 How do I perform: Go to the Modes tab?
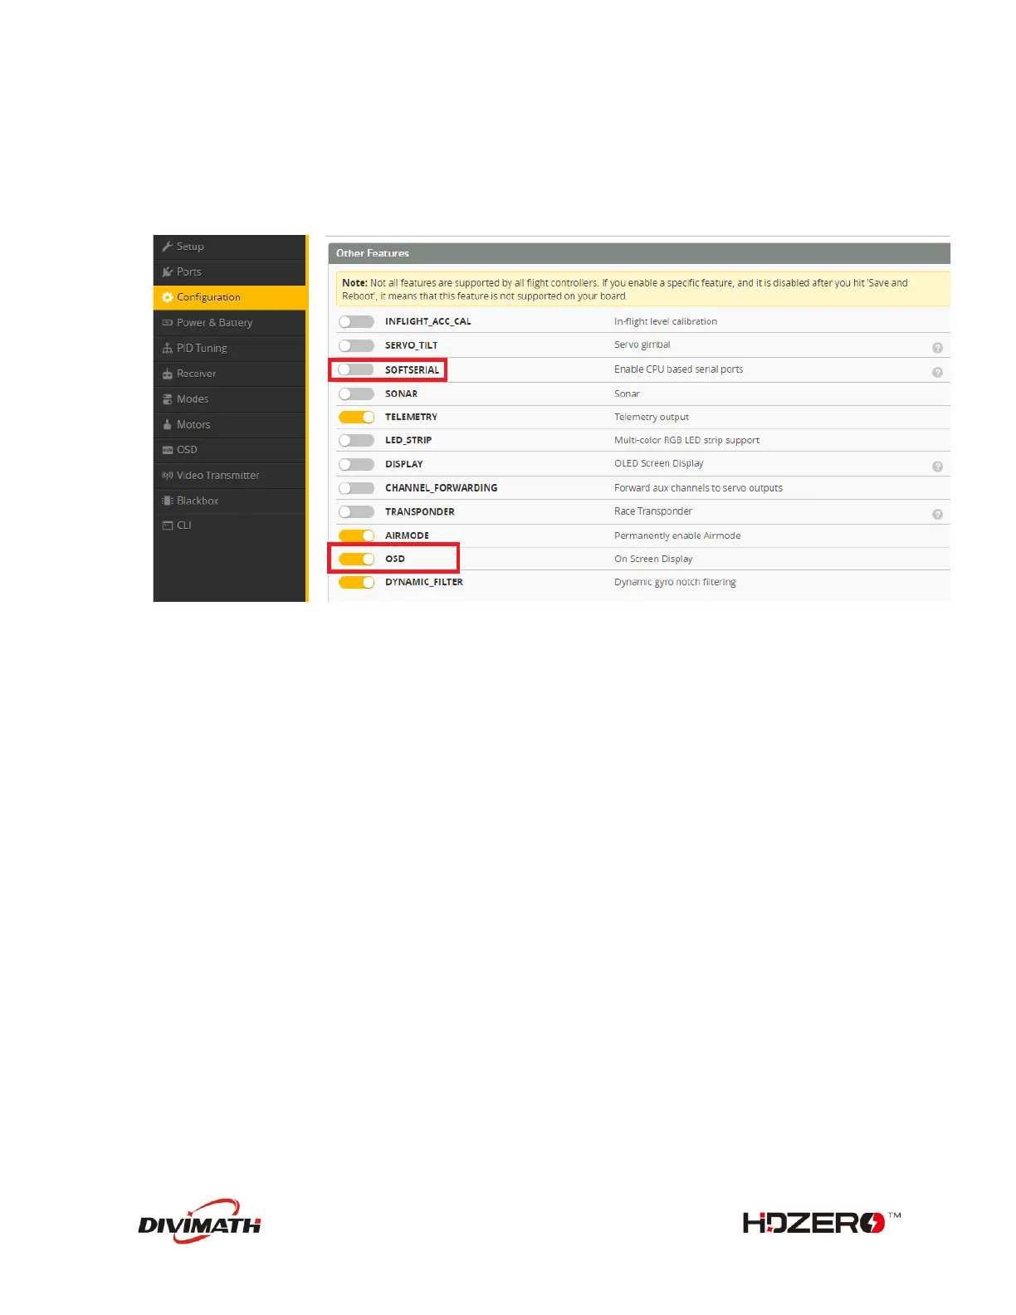(x=230, y=399)
